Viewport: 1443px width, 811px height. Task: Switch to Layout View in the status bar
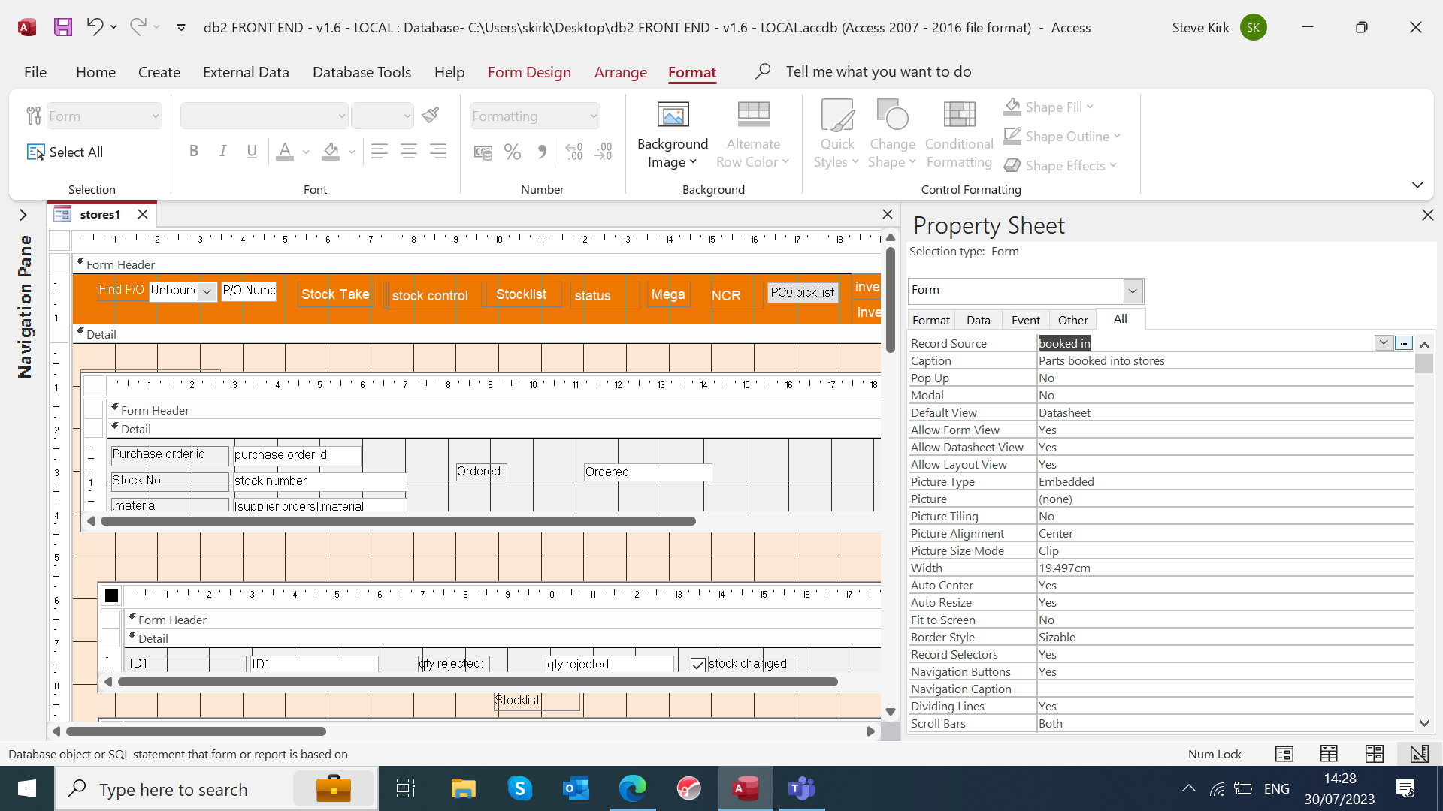pos(1375,754)
